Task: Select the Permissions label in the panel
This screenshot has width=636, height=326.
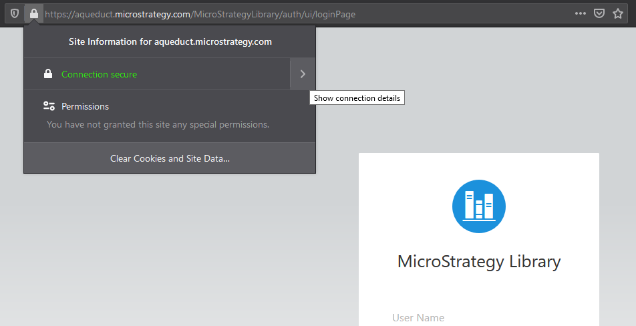Action: (85, 106)
